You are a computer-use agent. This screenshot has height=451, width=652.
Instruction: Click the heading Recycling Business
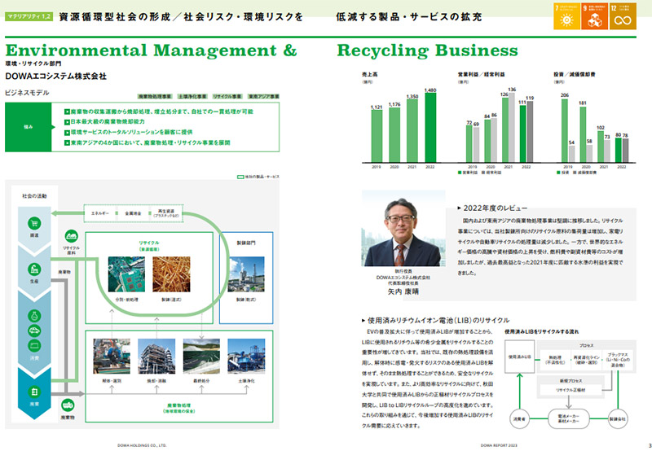pos(427,50)
